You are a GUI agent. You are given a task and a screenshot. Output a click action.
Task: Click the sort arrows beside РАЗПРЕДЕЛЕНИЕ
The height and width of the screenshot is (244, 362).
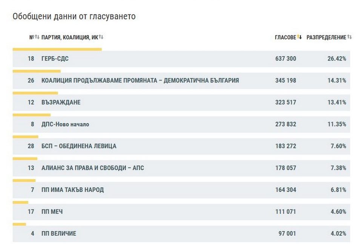tap(350, 37)
